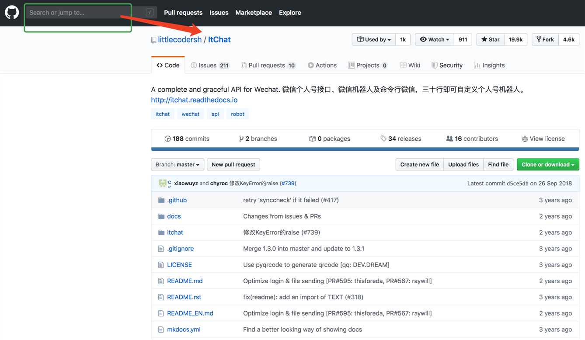The image size is (585, 340).
Task: Select the README.md file icon
Action: coord(161,281)
